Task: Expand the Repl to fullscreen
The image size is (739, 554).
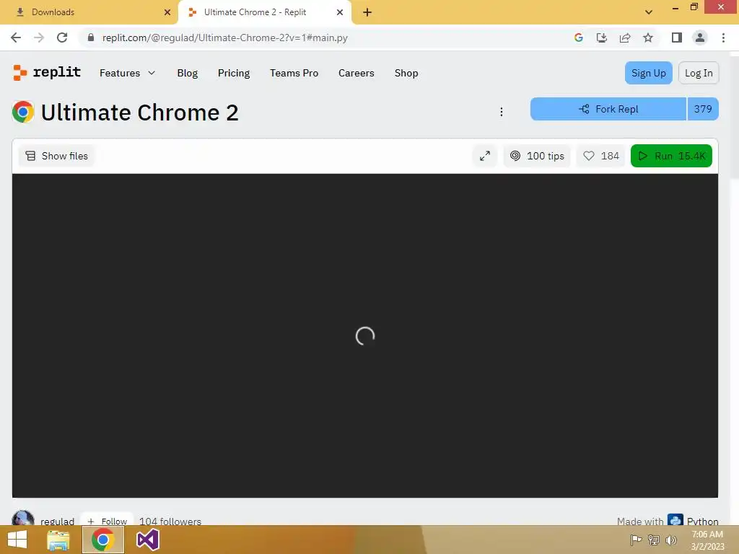Action: click(x=484, y=156)
